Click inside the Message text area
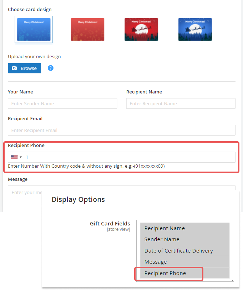 click(x=25, y=195)
